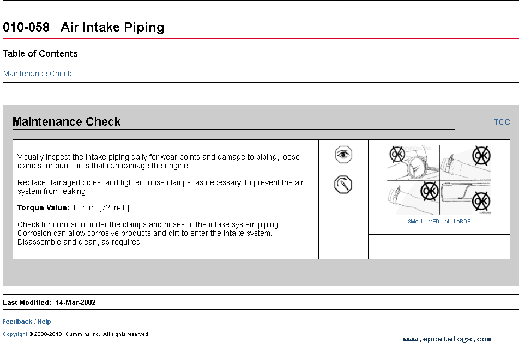Image resolution: width=519 pixels, height=348 pixels.
Task: Click the 010-058 Air Intake Piping title
Action: (x=83, y=27)
